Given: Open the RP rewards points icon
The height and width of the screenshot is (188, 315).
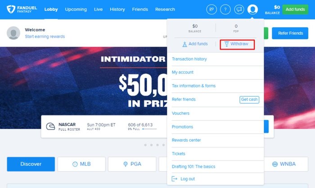Looking at the screenshot, I should (211, 9).
